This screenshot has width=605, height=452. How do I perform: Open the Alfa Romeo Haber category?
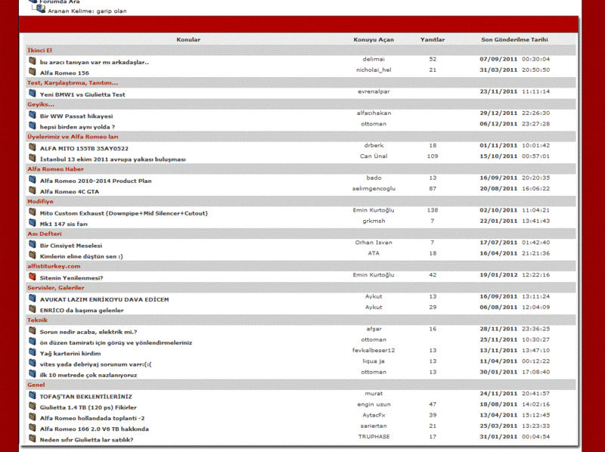click(x=55, y=169)
